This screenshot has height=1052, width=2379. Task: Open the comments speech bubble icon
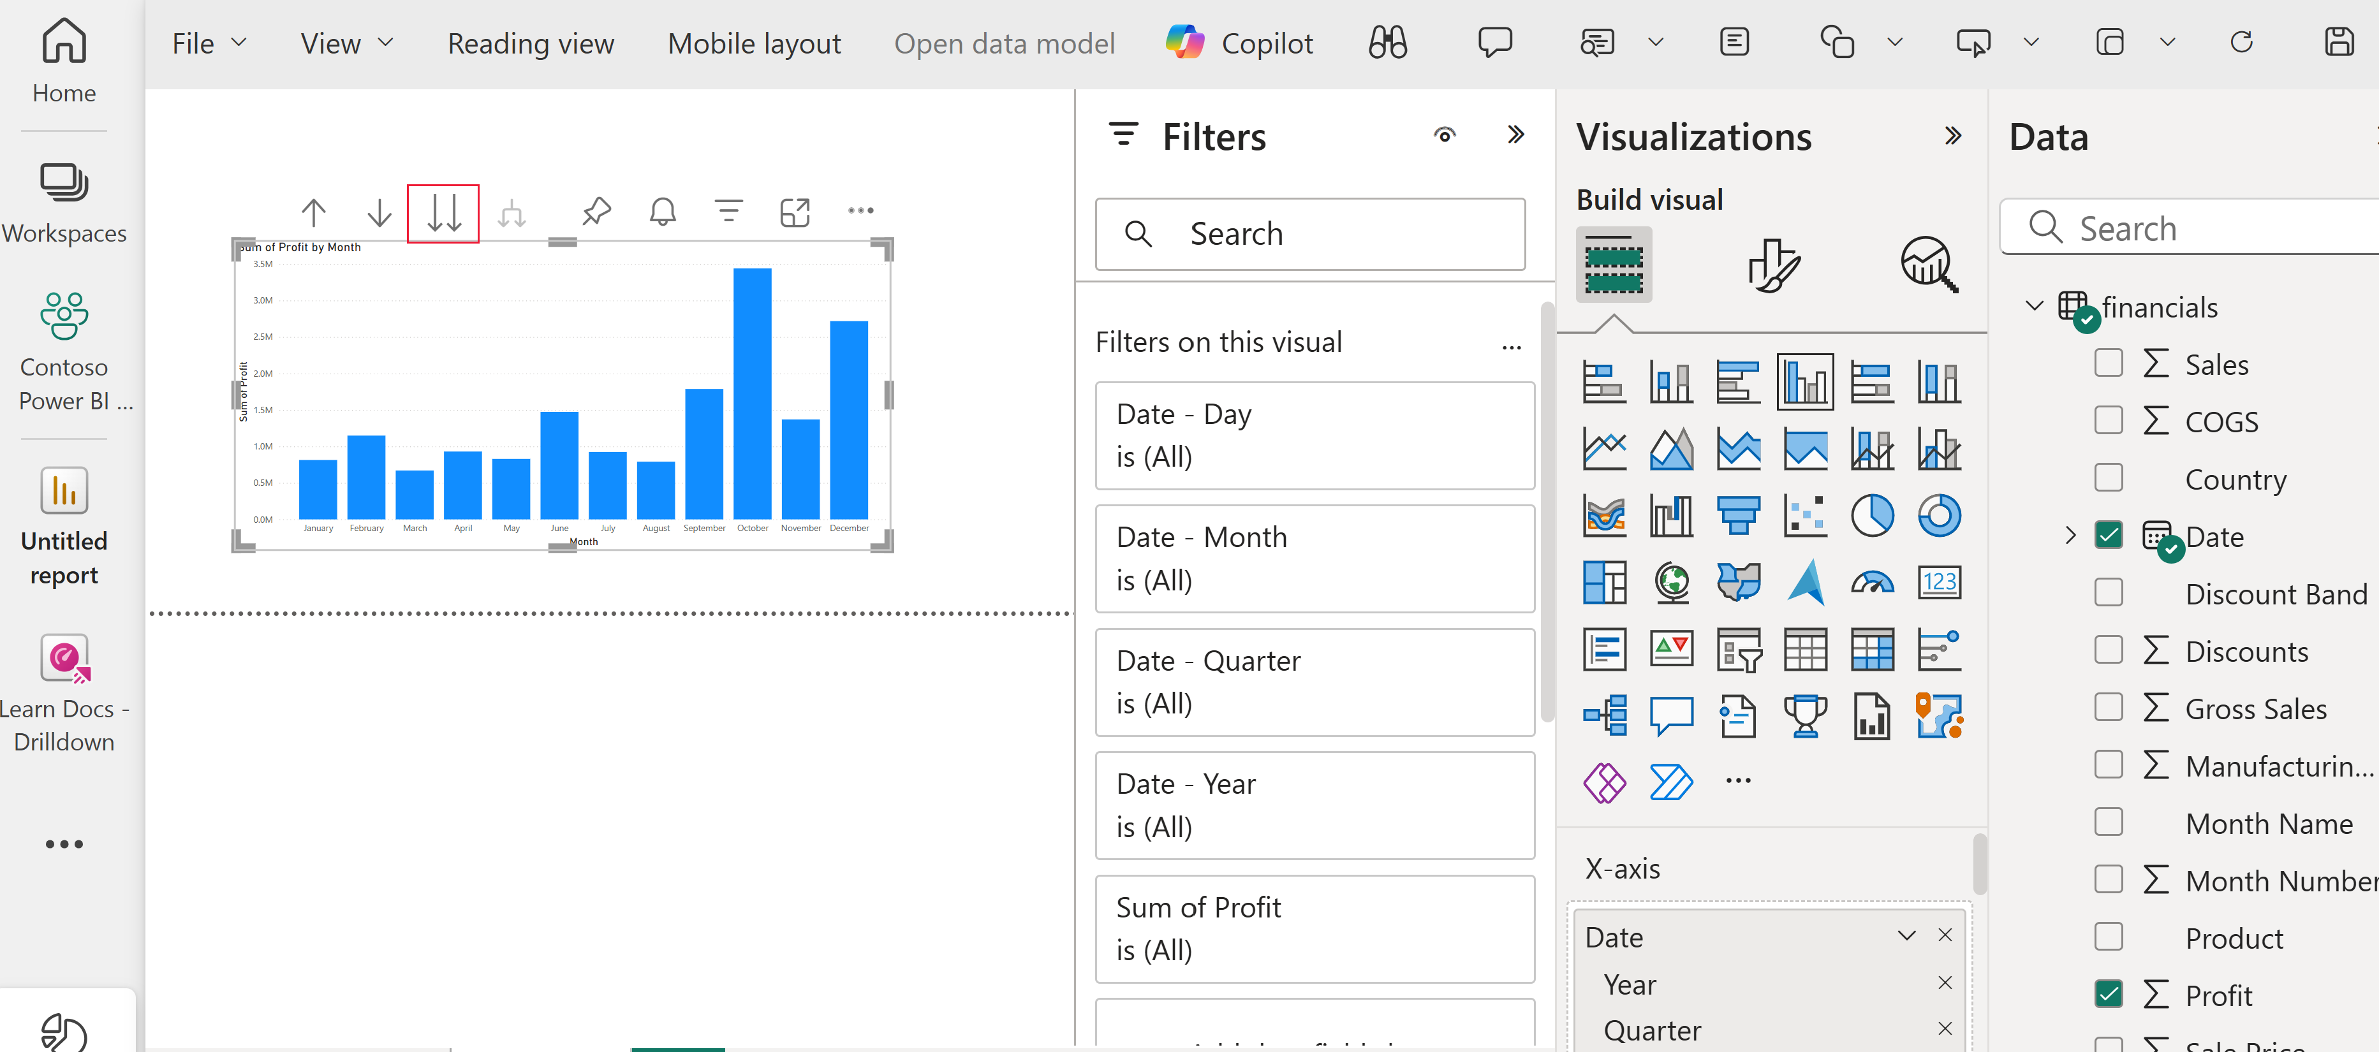click(x=1494, y=43)
